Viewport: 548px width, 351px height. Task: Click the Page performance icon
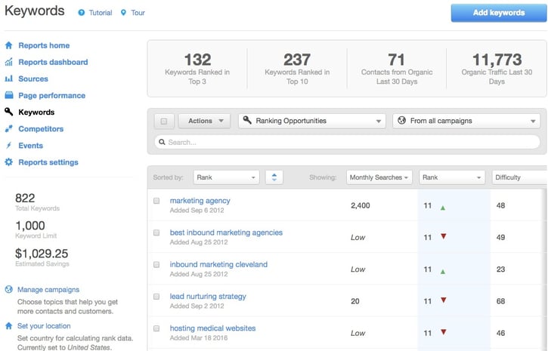9,95
